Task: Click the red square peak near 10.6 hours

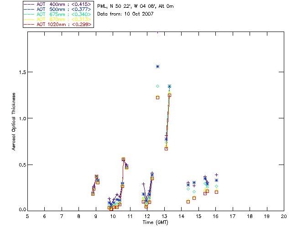Action: click(123, 160)
